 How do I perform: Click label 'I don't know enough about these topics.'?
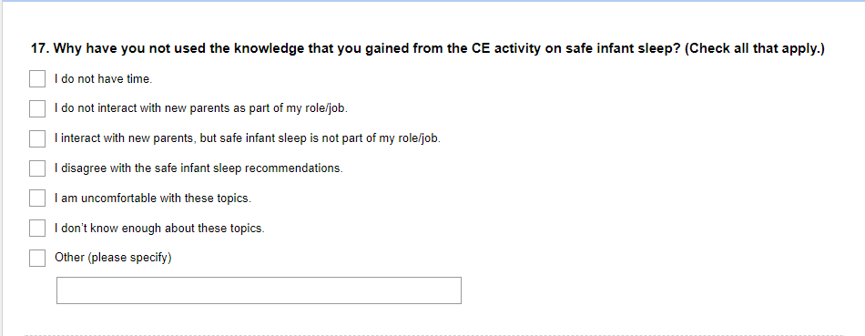click(x=159, y=228)
